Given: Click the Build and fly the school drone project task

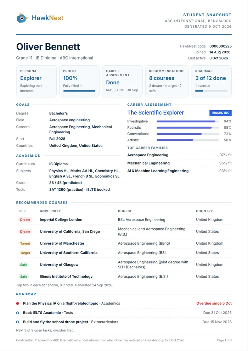Looking at the screenshot, I should 56,322.
